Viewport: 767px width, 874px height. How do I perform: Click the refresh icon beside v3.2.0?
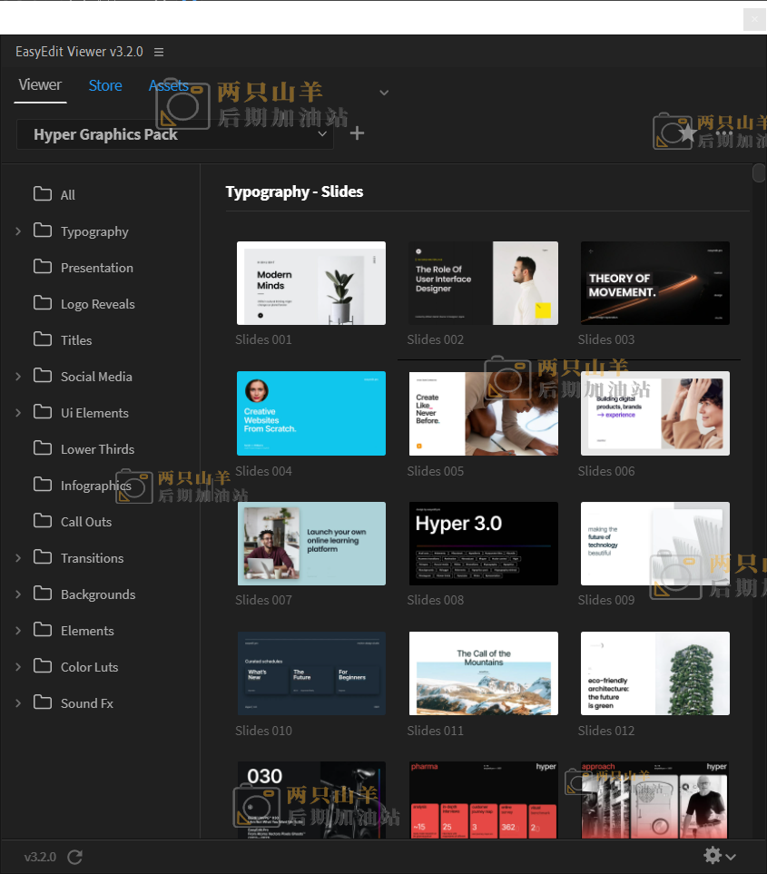[x=75, y=857]
